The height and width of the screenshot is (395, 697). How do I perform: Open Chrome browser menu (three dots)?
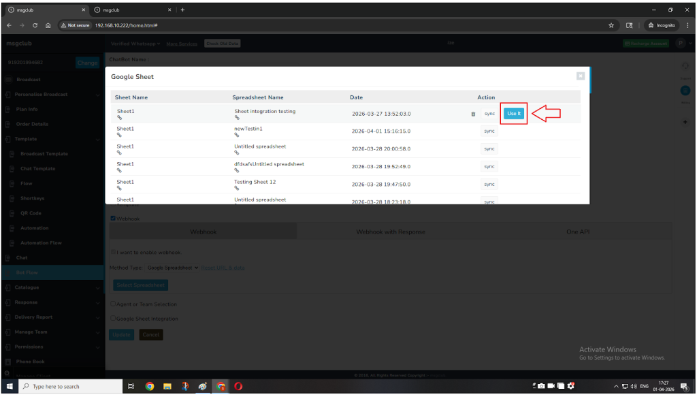pyautogui.click(x=687, y=25)
